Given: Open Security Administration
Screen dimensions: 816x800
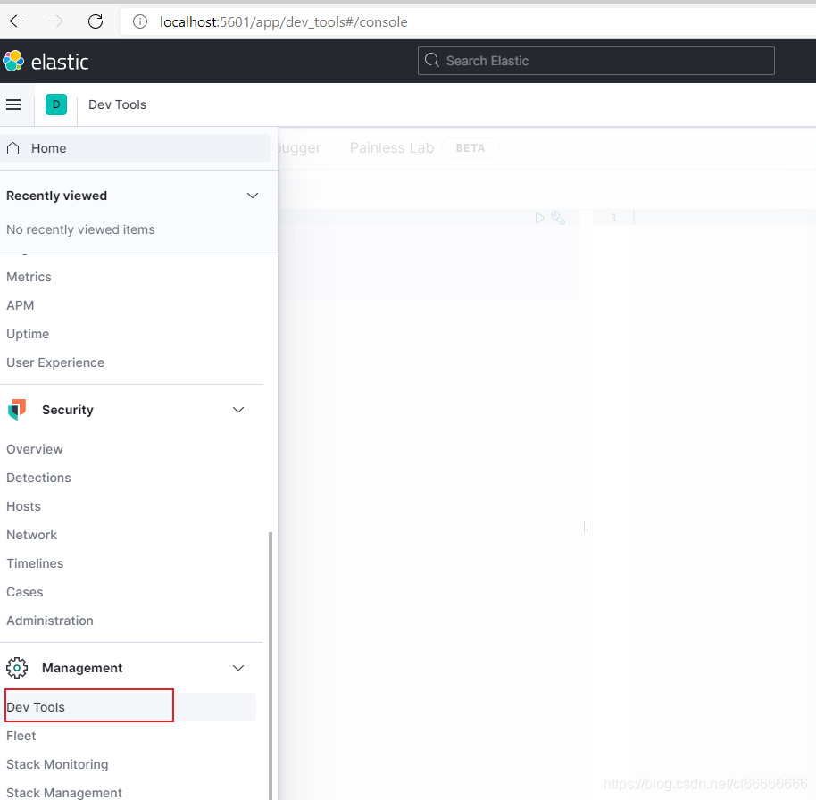Looking at the screenshot, I should [x=50, y=621].
